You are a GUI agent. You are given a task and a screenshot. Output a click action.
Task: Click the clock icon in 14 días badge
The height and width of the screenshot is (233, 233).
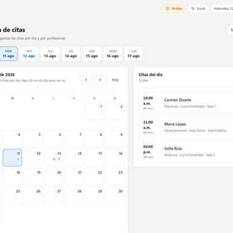(167, 9)
